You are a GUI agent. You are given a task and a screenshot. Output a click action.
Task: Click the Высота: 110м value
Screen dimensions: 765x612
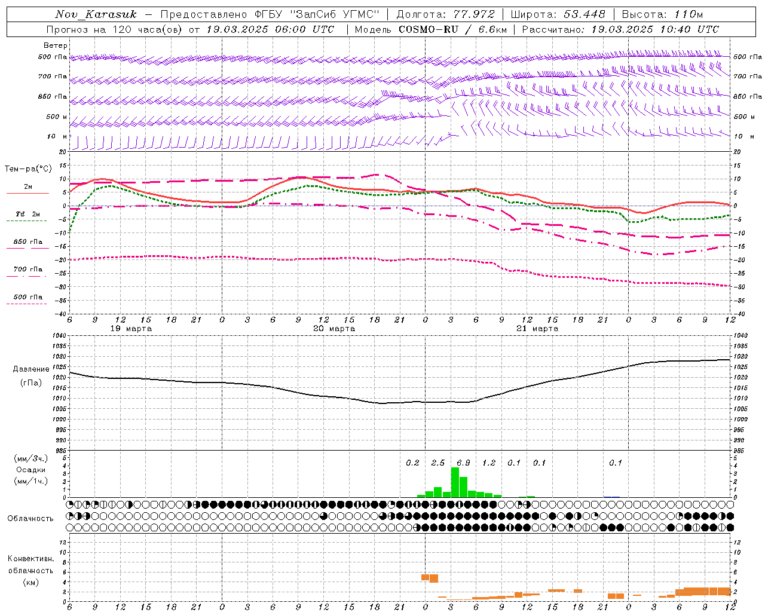[662, 14]
